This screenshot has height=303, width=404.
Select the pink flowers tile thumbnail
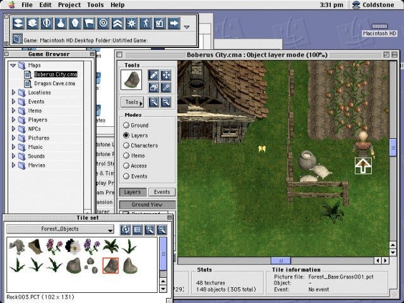[x=54, y=246]
